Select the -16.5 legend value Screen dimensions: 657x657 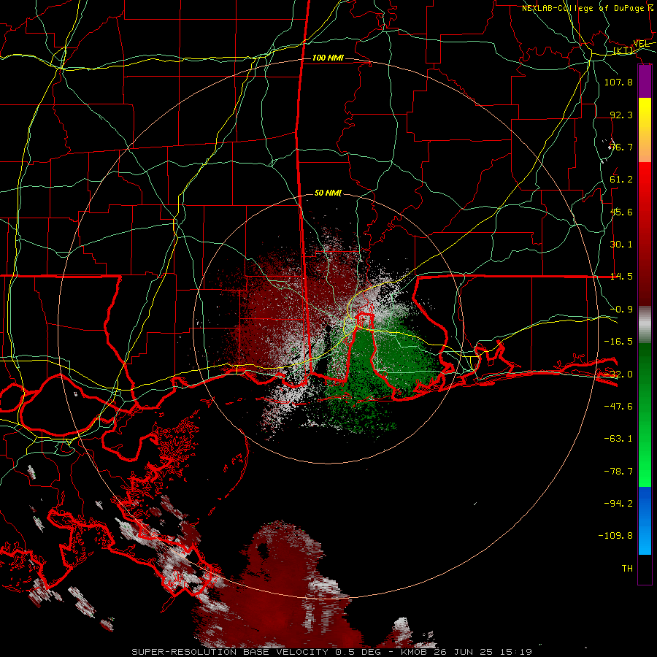tap(618, 342)
